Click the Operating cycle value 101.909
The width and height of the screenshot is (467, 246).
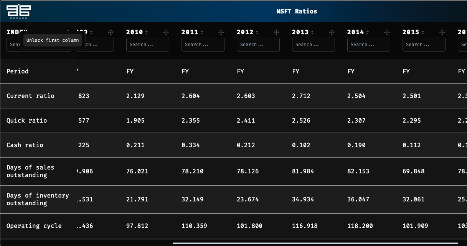[x=416, y=226]
